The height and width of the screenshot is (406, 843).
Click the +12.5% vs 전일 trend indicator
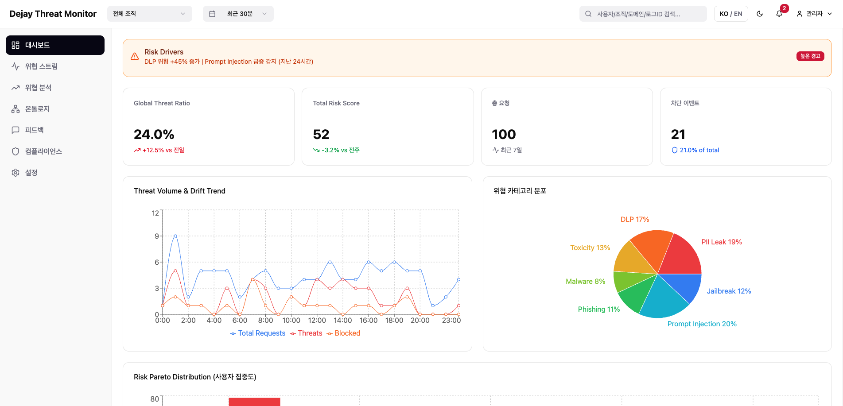coord(163,150)
